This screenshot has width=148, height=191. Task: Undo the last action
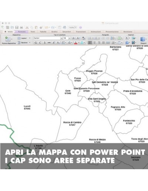pyautogui.click(x=47, y=27)
